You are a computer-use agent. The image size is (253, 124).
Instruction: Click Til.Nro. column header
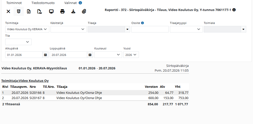[49, 87]
